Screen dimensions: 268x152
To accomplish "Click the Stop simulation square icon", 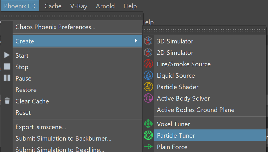I will pos(7,67).
